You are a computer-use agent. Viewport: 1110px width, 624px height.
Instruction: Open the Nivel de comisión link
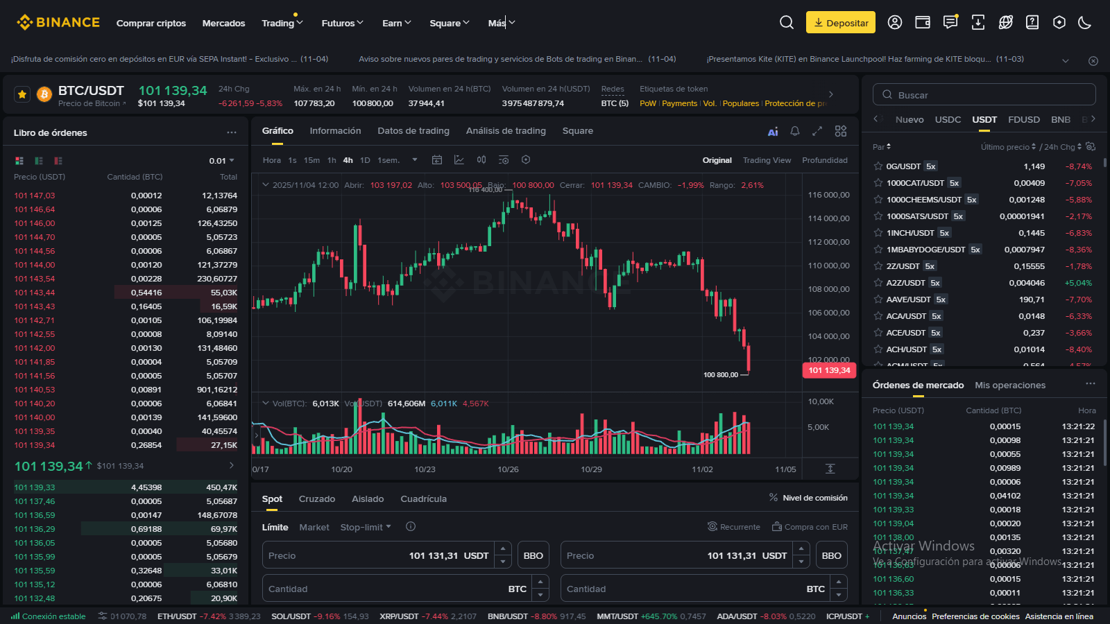[808, 498]
